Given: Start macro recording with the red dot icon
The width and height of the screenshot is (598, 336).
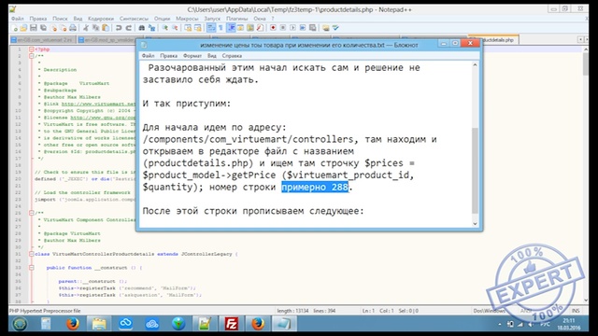Looking at the screenshot, I should 273,28.
